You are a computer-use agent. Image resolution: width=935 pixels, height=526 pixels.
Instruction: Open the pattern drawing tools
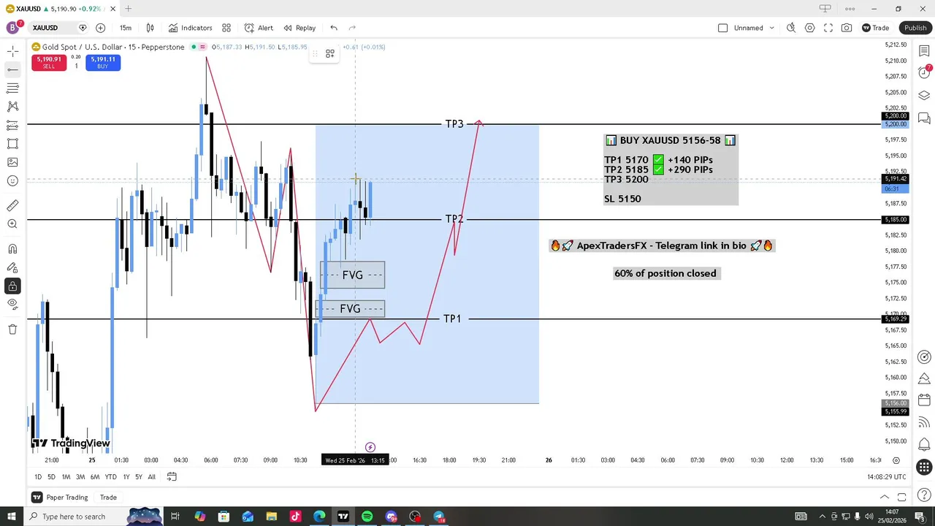click(12, 107)
